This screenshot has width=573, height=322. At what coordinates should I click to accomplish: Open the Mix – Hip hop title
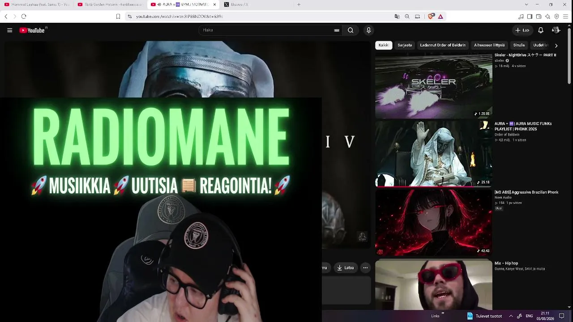(506, 263)
